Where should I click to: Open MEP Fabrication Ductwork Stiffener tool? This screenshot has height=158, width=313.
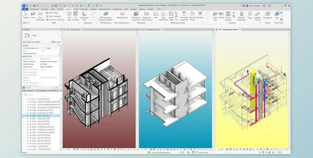[106, 16]
